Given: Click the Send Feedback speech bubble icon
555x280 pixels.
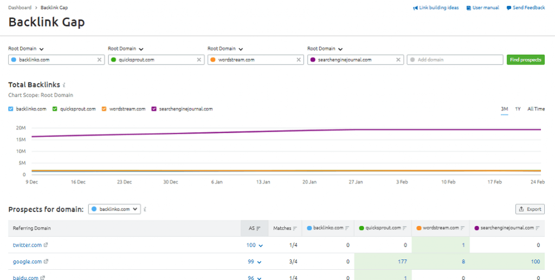Looking at the screenshot, I should [508, 8].
